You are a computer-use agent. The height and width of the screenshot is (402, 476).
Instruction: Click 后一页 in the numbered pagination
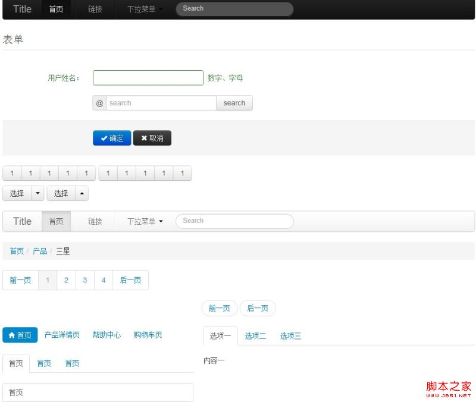pyautogui.click(x=130, y=280)
